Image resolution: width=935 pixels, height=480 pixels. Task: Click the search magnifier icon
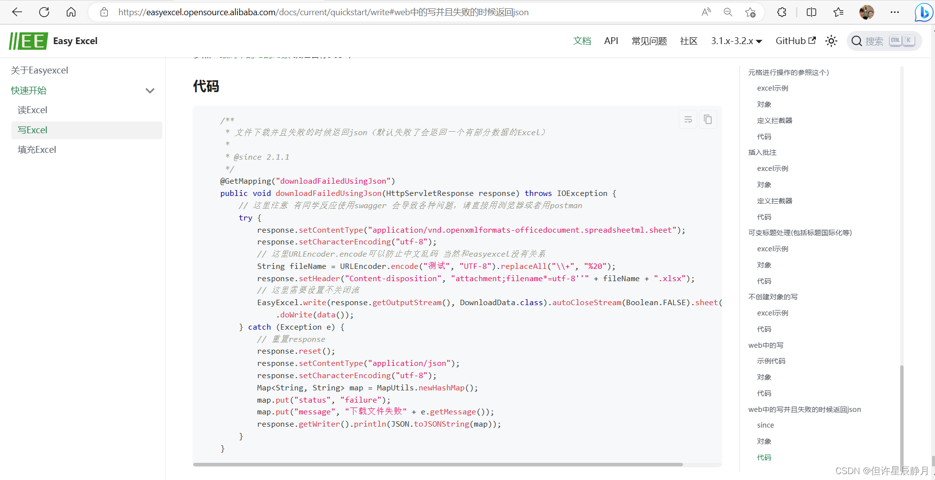click(x=857, y=41)
